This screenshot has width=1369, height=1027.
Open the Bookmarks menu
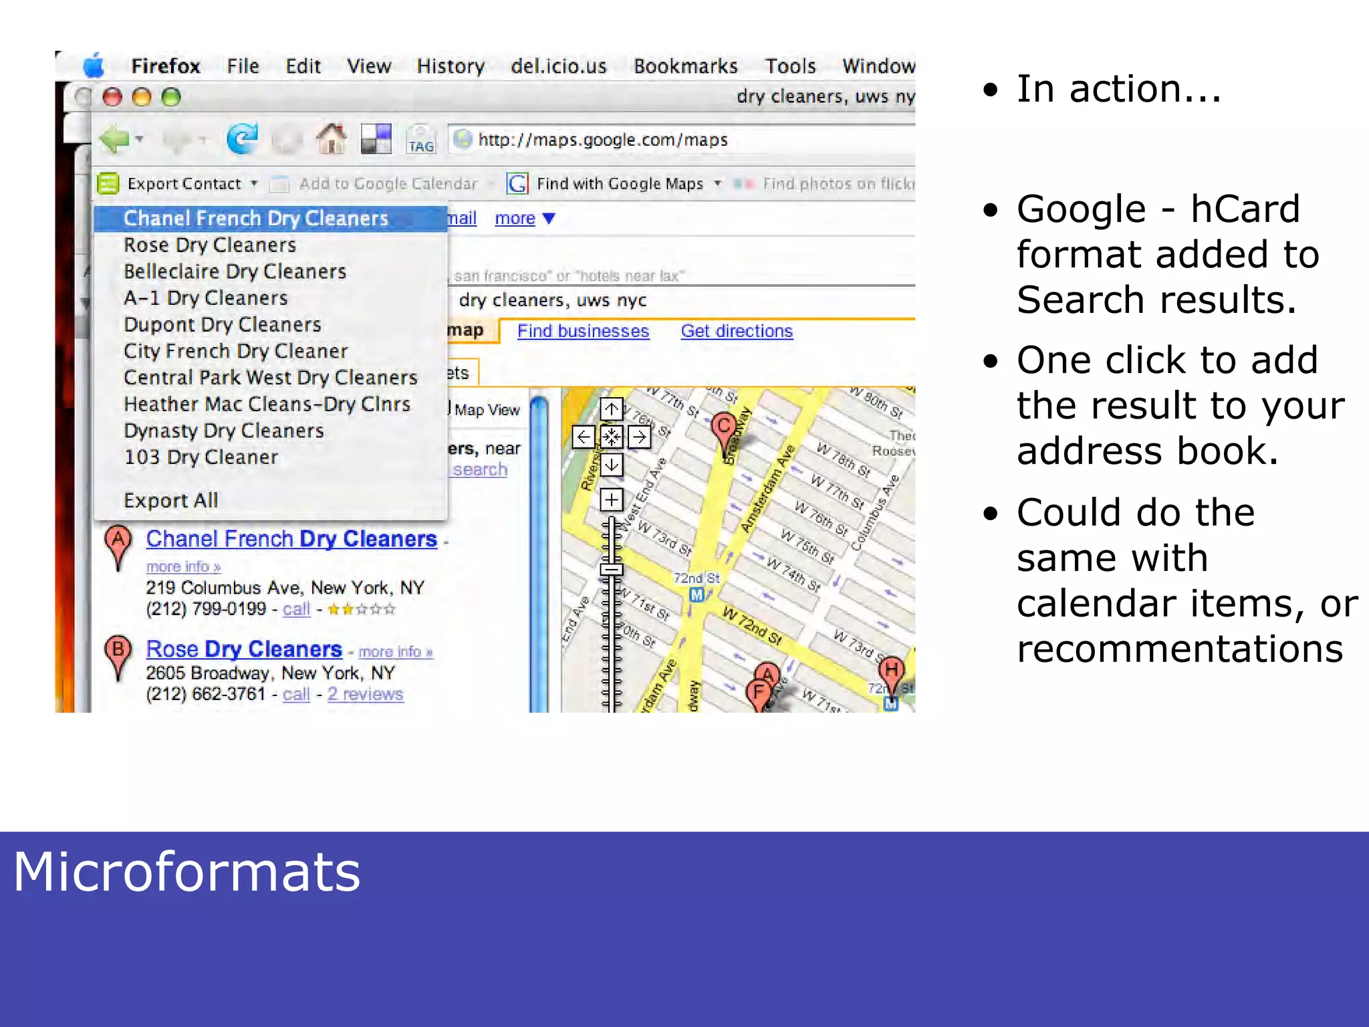(685, 66)
